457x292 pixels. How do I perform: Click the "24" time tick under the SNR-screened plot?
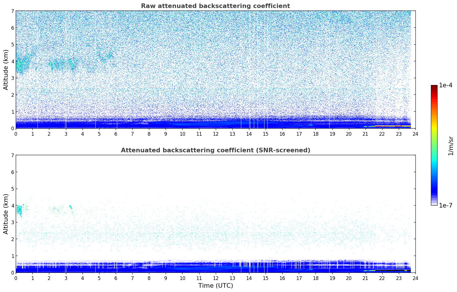coord(415,278)
